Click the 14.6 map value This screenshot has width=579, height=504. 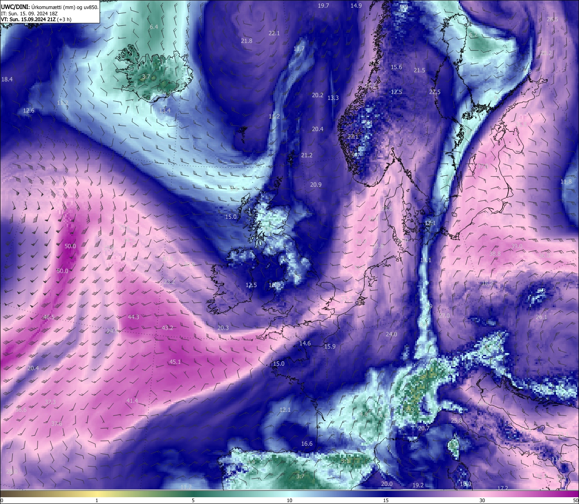click(x=305, y=343)
